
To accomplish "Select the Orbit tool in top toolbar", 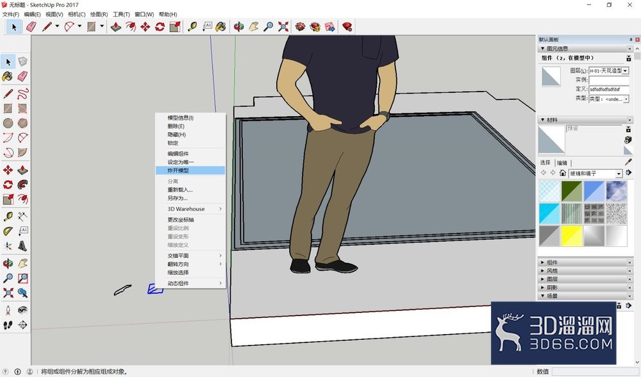I will coord(238,27).
